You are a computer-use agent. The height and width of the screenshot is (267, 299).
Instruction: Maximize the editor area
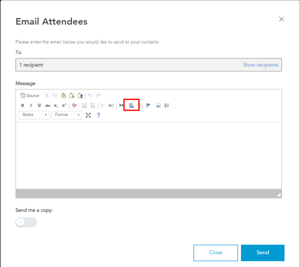(x=88, y=115)
